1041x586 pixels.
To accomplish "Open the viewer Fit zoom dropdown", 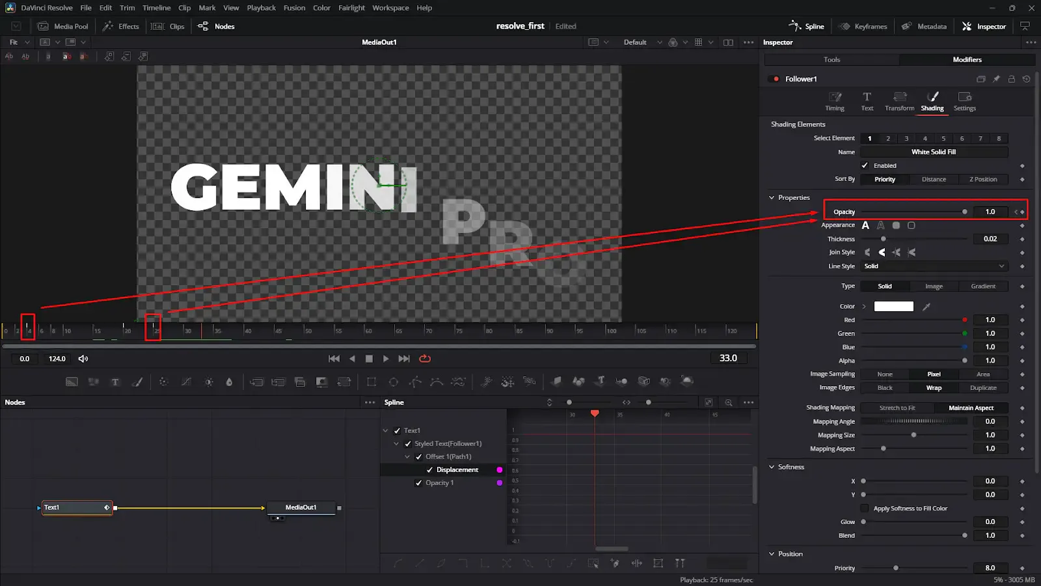I will (x=20, y=42).
